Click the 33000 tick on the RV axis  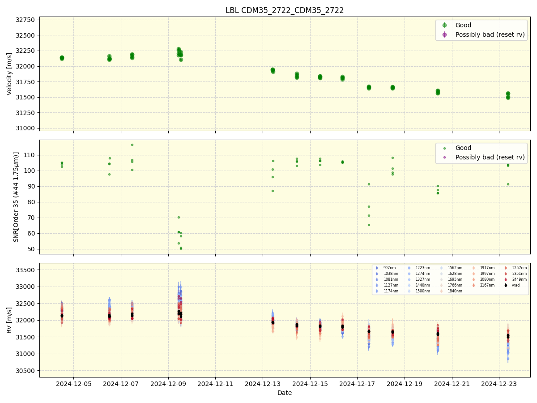pyautogui.click(x=26, y=287)
